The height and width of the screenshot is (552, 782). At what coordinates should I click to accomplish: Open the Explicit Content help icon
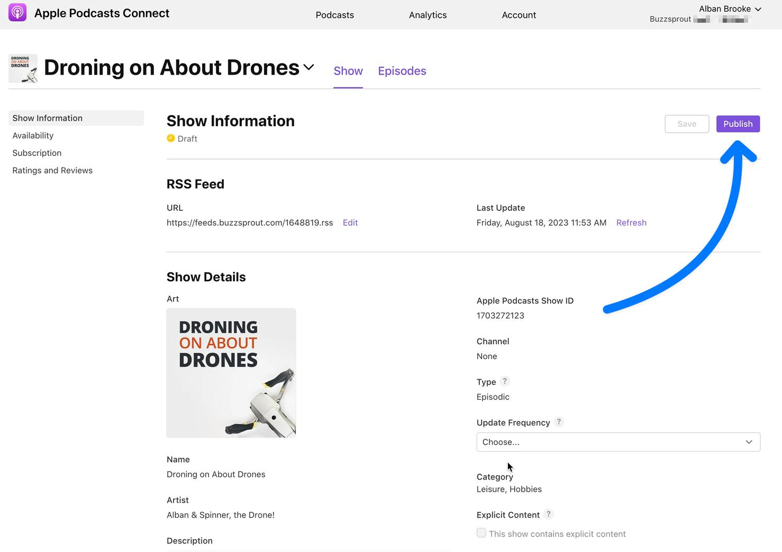click(548, 514)
